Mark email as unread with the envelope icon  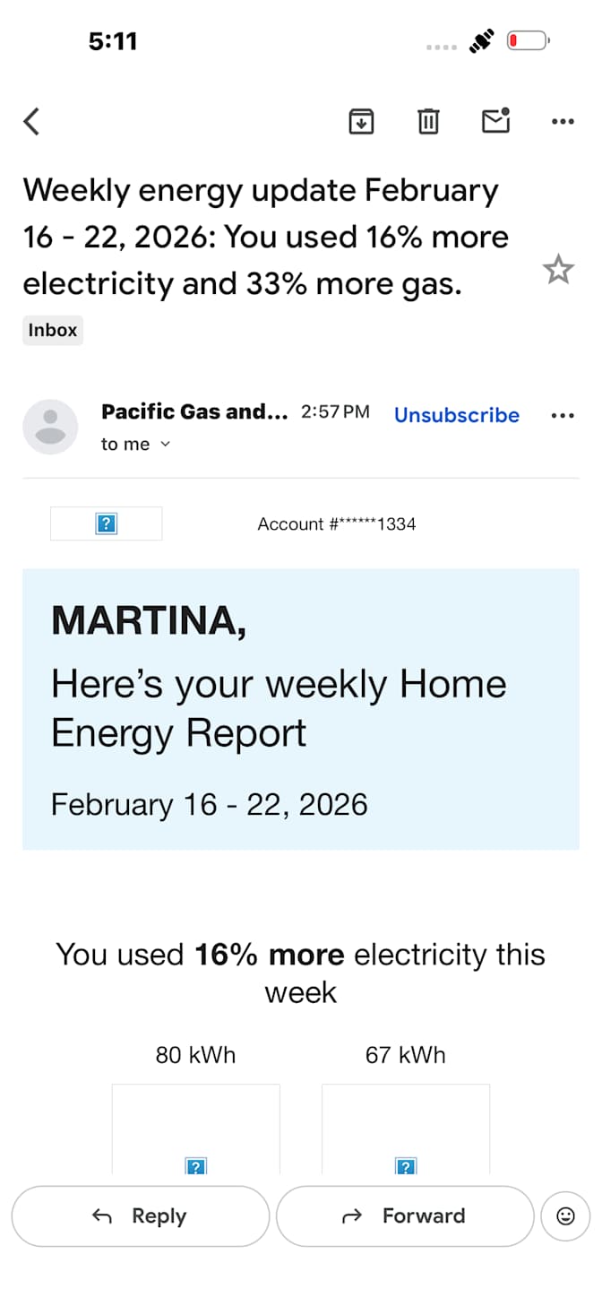(x=495, y=120)
